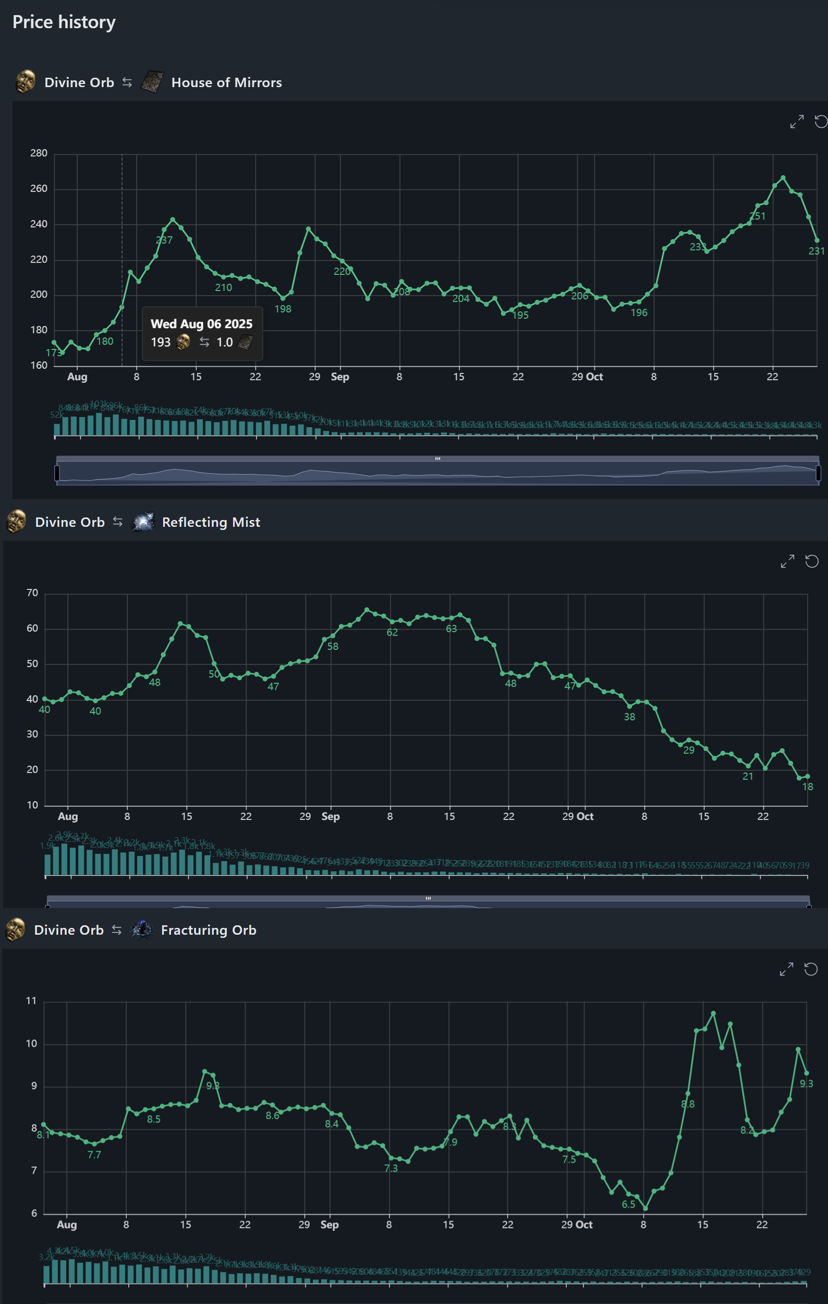Click the "Reflecting Mist" title text
This screenshot has height=1304, width=828.
point(211,522)
